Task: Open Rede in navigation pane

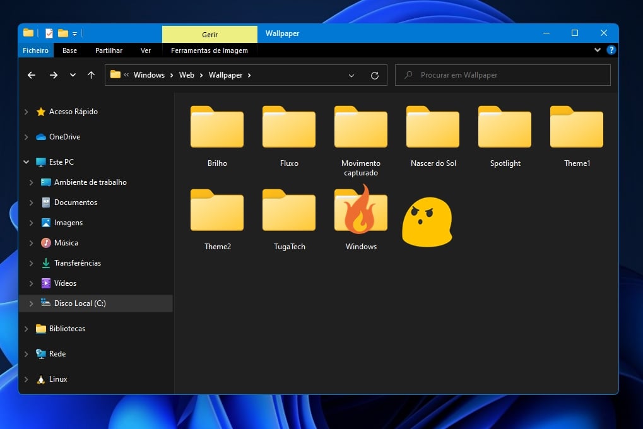Action: click(x=57, y=353)
